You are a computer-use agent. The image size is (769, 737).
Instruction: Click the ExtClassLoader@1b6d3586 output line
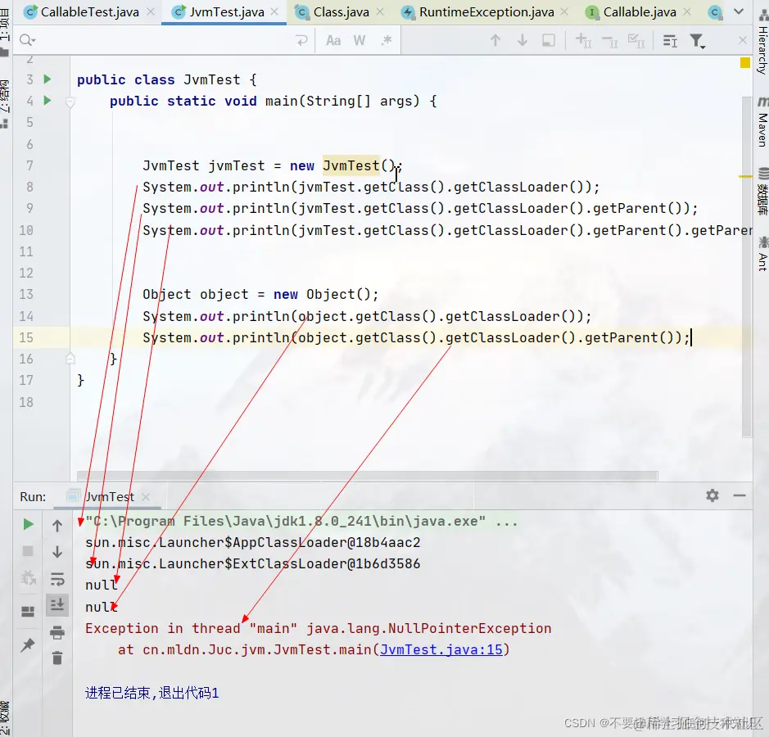point(252,564)
